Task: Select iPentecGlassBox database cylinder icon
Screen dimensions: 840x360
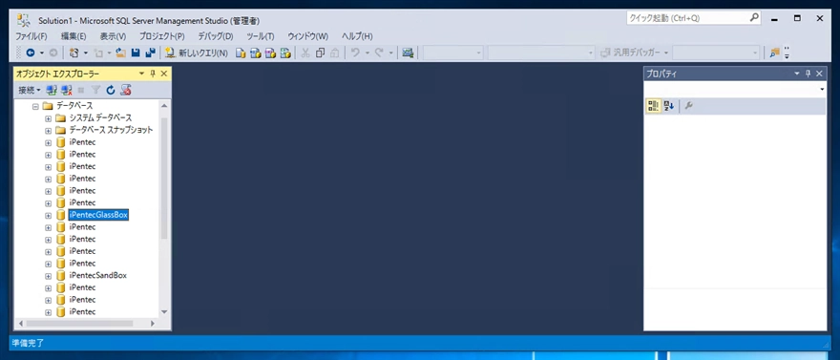Action: (60, 215)
